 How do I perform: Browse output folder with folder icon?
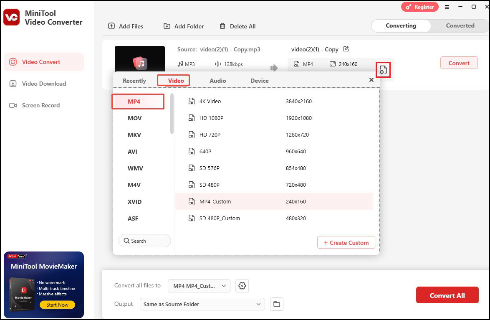pyautogui.click(x=277, y=304)
